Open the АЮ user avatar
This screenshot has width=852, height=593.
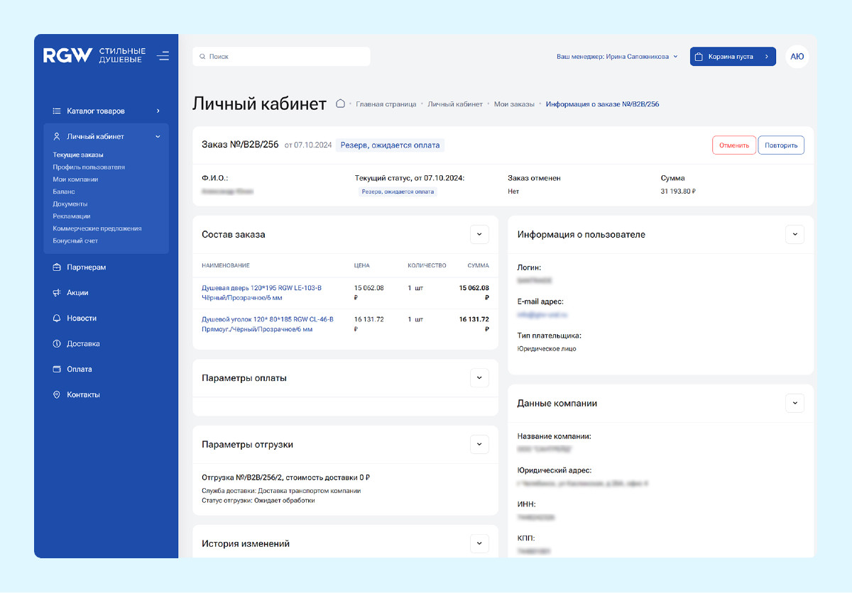(797, 57)
